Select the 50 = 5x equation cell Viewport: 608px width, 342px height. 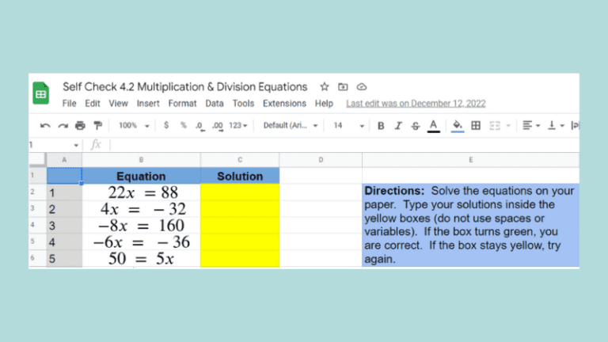(141, 259)
